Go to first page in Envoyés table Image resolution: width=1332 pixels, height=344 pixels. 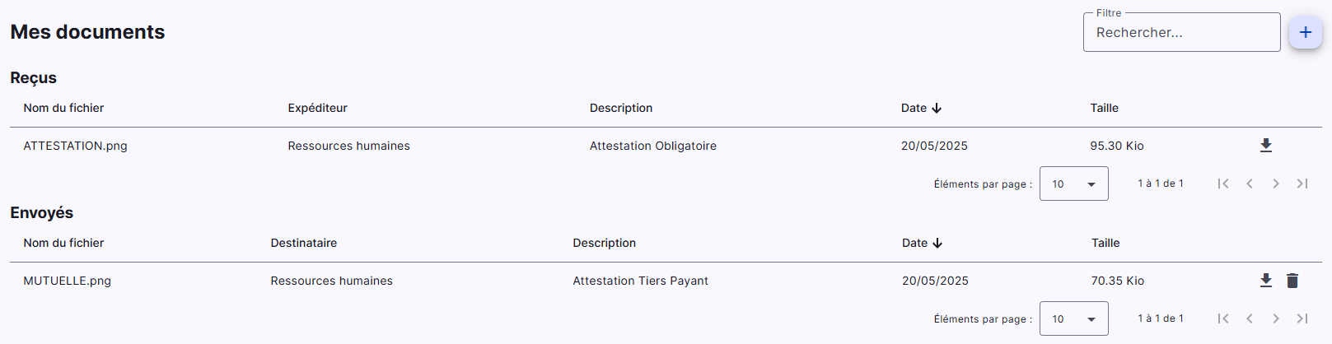click(1223, 318)
